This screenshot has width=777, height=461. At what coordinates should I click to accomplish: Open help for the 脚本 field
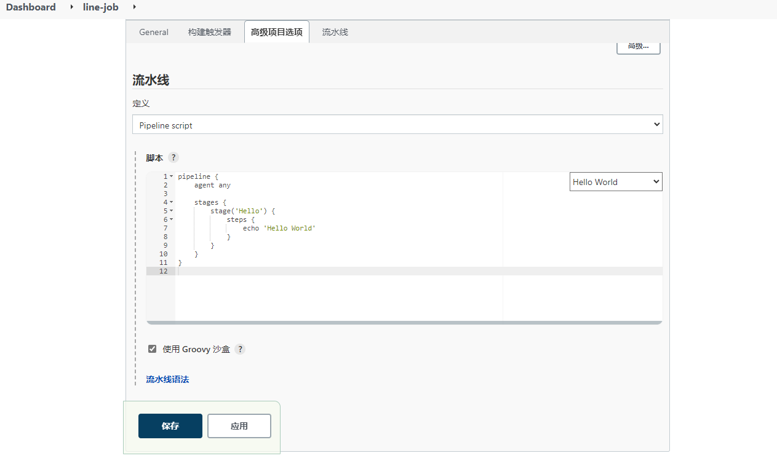coord(173,157)
